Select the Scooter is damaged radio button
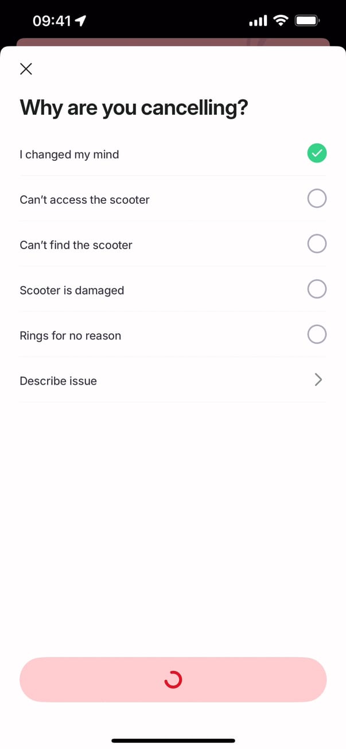 click(317, 289)
